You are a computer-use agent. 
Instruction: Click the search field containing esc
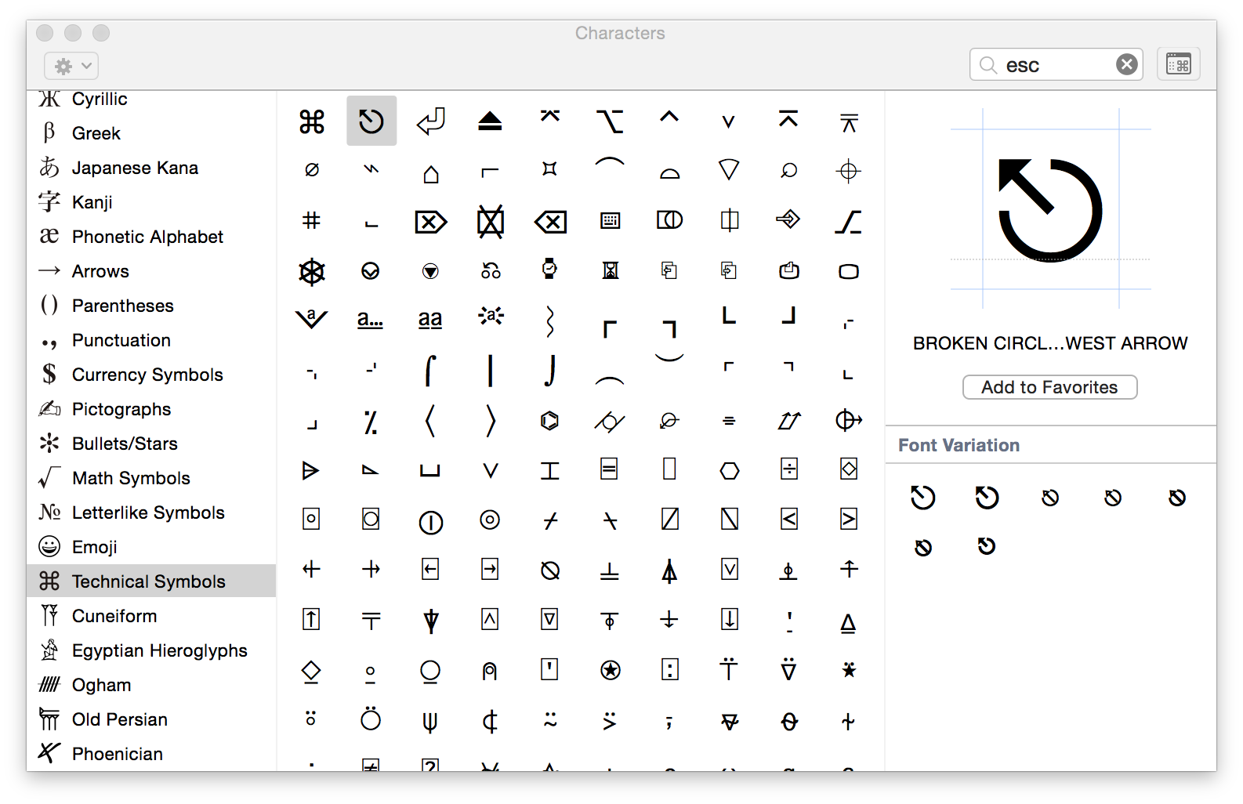pos(1056,64)
